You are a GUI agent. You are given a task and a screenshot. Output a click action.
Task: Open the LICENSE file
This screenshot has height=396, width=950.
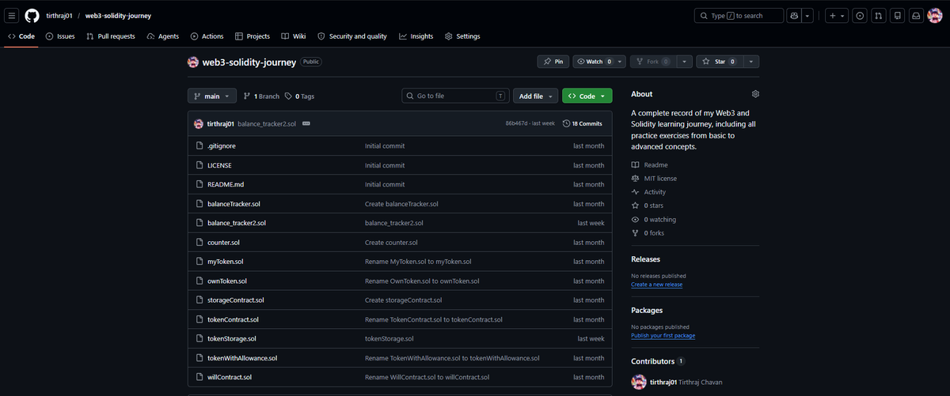point(219,165)
